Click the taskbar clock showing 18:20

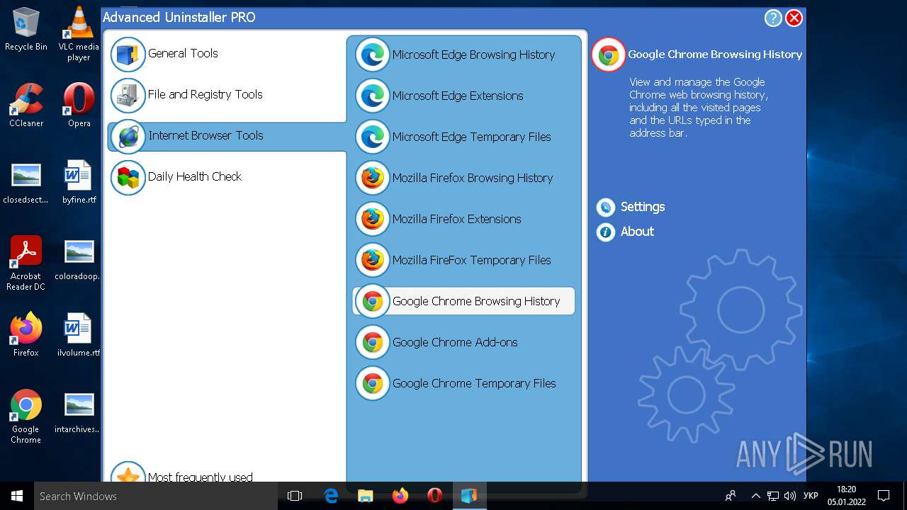[846, 496]
